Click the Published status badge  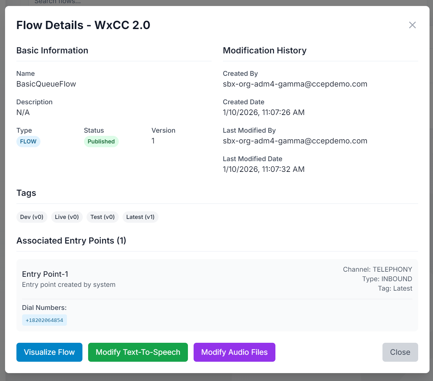[101, 142]
